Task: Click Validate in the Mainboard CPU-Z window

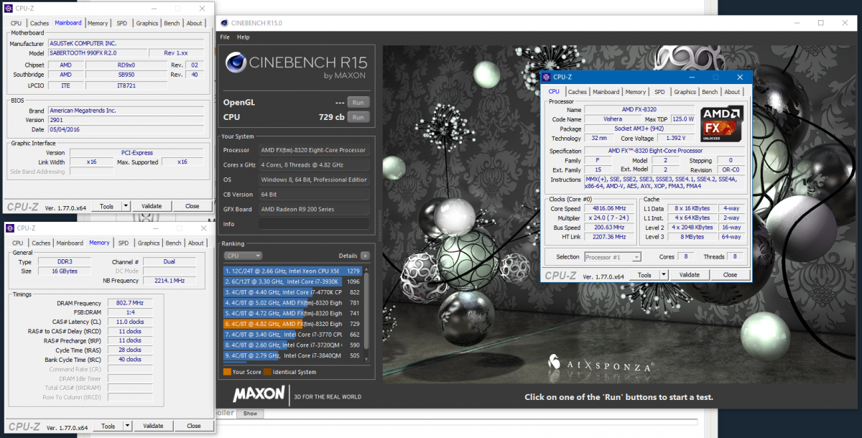Action: pyautogui.click(x=152, y=206)
